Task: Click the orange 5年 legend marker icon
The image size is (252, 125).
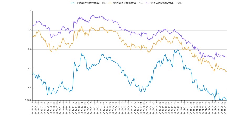Action: pyautogui.click(x=110, y=3)
